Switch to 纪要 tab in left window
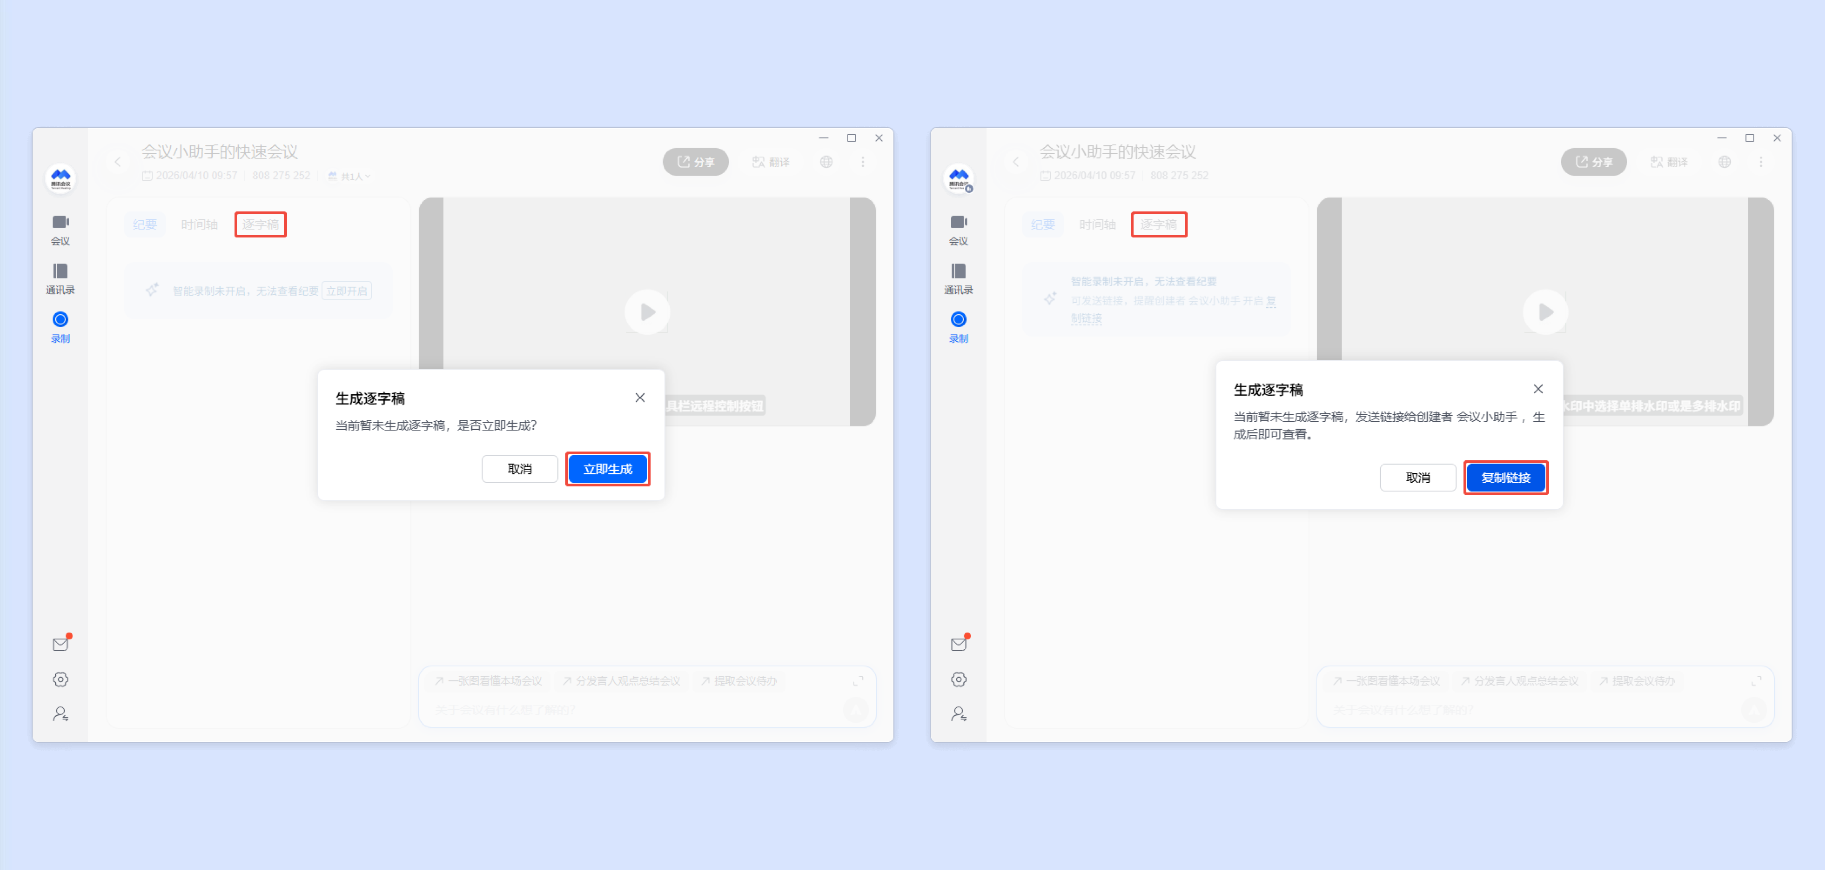 click(145, 224)
